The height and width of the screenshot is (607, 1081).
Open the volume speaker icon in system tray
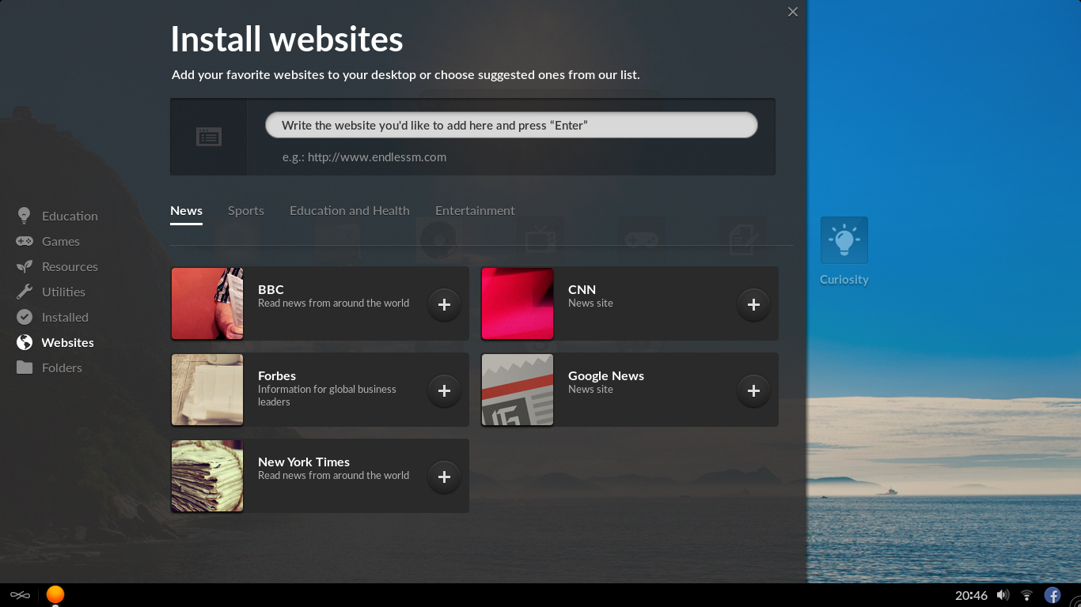(1003, 595)
